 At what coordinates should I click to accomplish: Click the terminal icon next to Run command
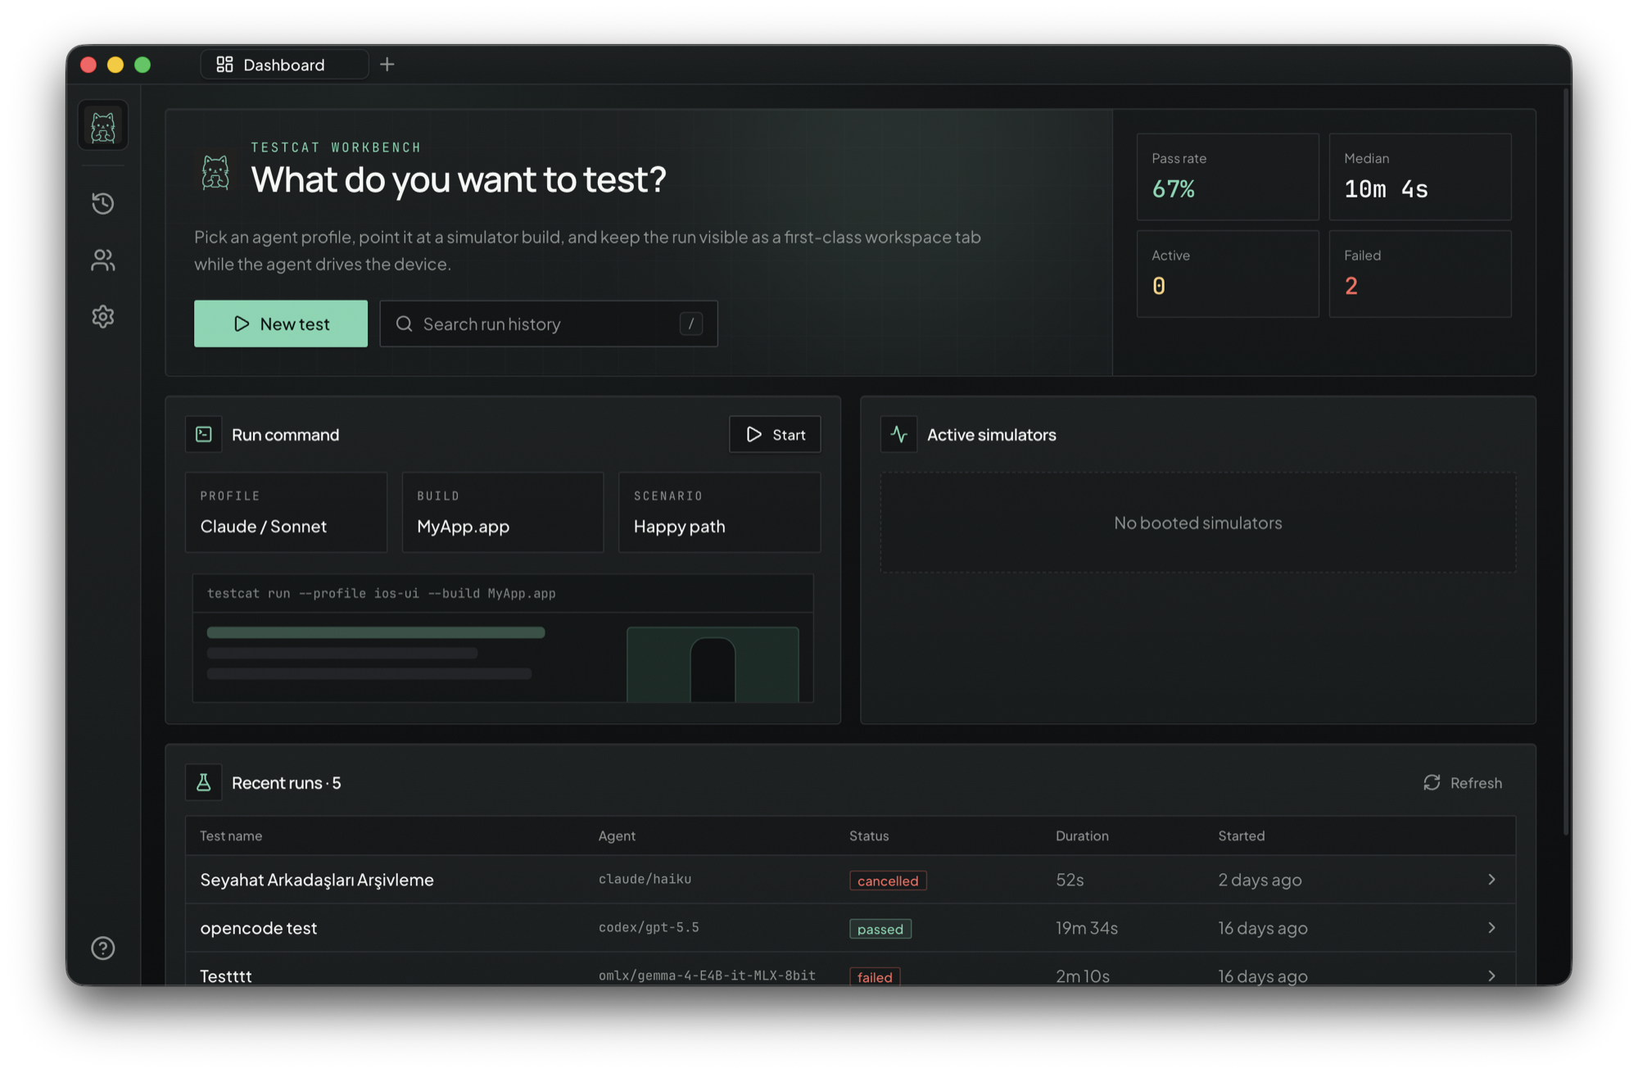click(204, 435)
